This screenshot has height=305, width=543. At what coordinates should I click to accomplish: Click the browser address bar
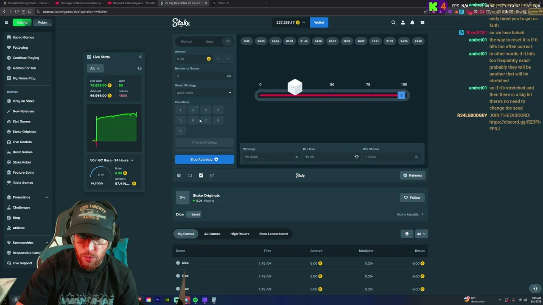(x=229, y=11)
